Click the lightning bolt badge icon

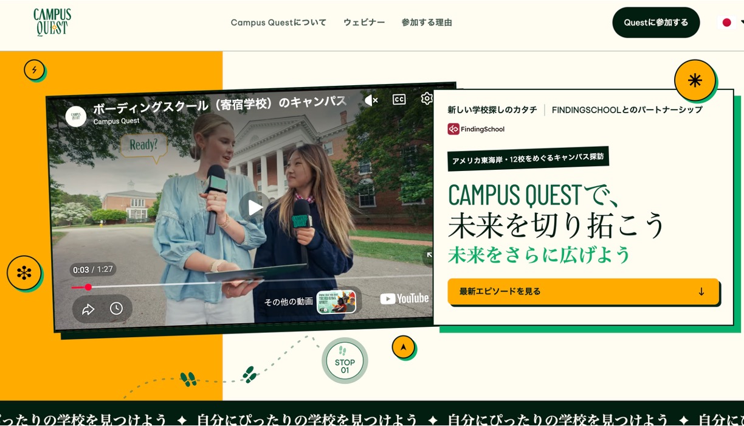(x=34, y=69)
